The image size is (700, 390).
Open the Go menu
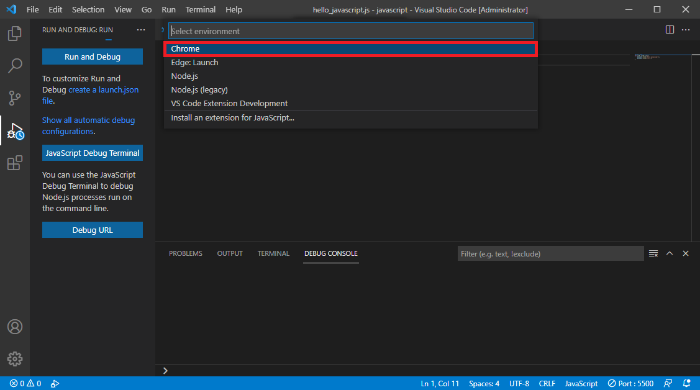(x=147, y=9)
